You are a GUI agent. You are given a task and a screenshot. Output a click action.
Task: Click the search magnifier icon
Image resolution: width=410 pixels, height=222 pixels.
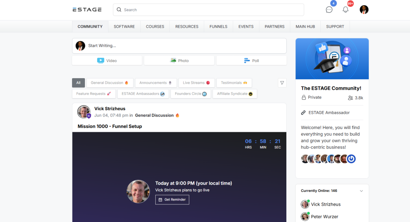[x=119, y=10]
